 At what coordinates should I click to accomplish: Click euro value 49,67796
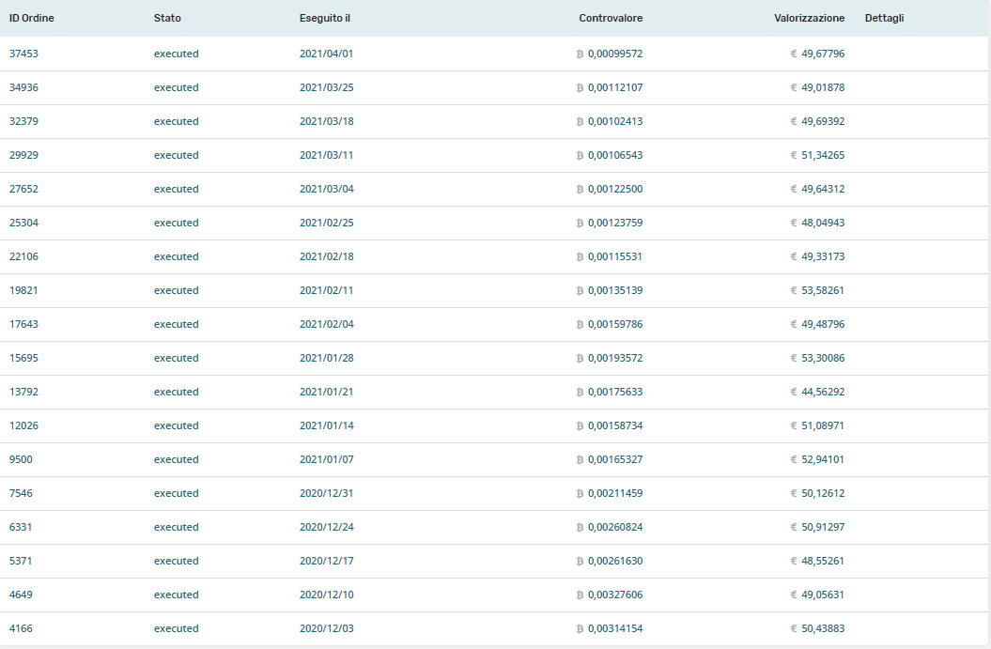click(823, 54)
